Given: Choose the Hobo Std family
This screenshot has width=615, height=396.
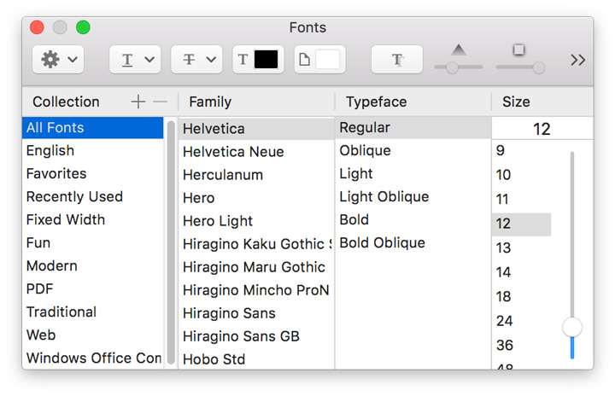Looking at the screenshot, I should click(x=255, y=359).
